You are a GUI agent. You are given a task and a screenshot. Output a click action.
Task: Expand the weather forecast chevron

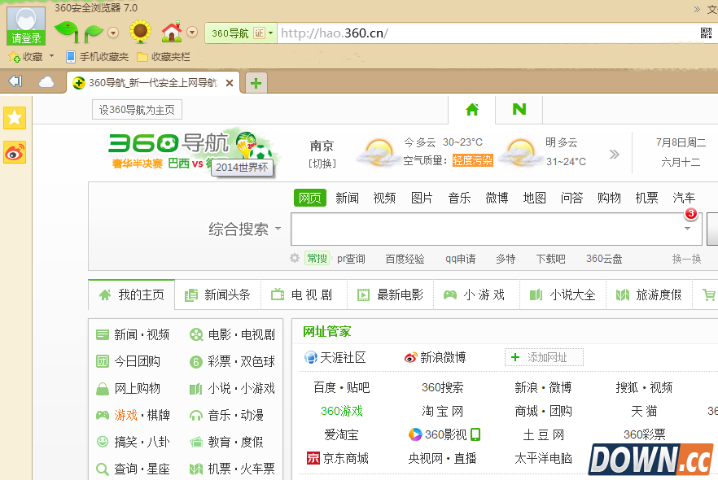pos(615,154)
